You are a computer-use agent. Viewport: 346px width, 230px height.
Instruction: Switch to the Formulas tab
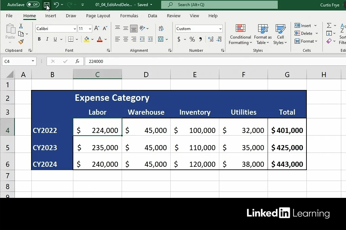[x=129, y=16]
